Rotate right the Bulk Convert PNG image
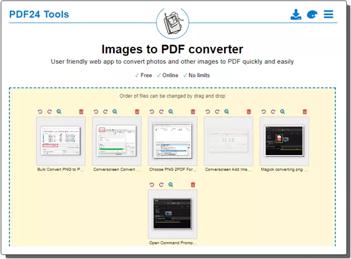 [x=50, y=112]
